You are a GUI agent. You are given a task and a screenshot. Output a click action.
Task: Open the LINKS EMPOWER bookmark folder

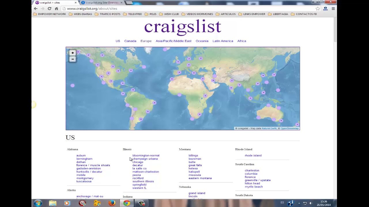coord(252,14)
